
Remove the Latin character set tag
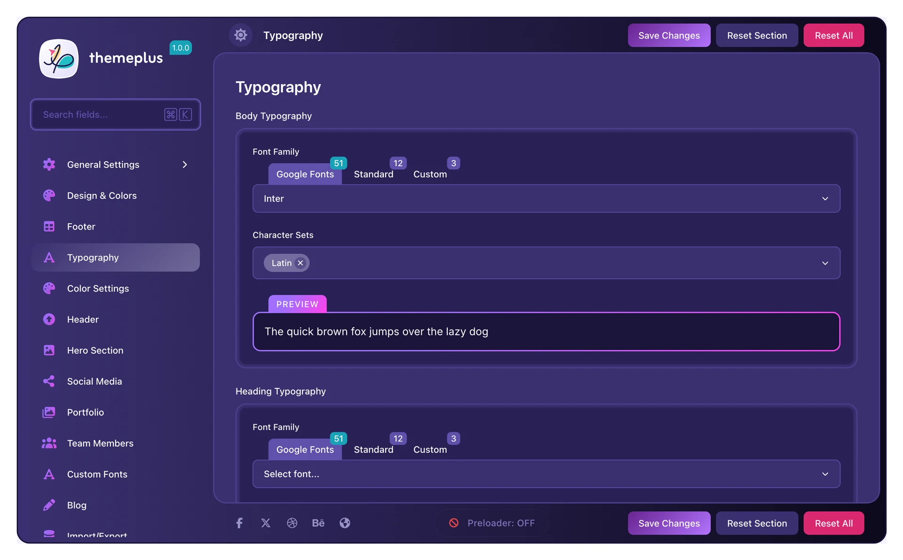[x=301, y=263]
